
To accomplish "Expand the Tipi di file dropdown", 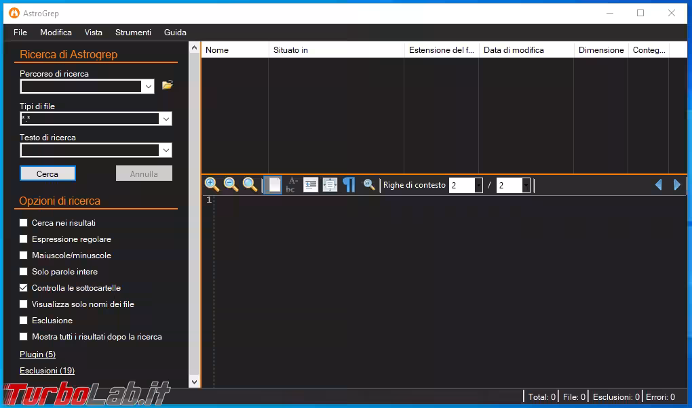I will pos(166,119).
